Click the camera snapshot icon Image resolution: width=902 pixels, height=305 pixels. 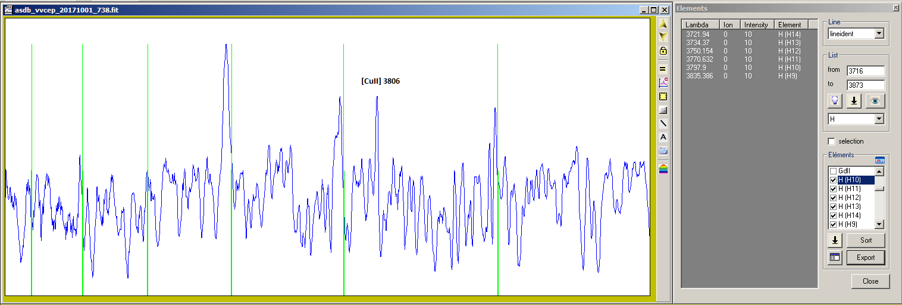pyautogui.click(x=663, y=151)
